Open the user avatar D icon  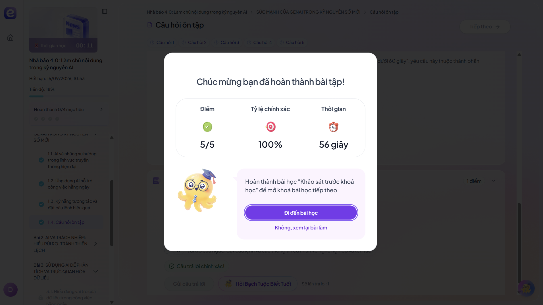(11, 290)
